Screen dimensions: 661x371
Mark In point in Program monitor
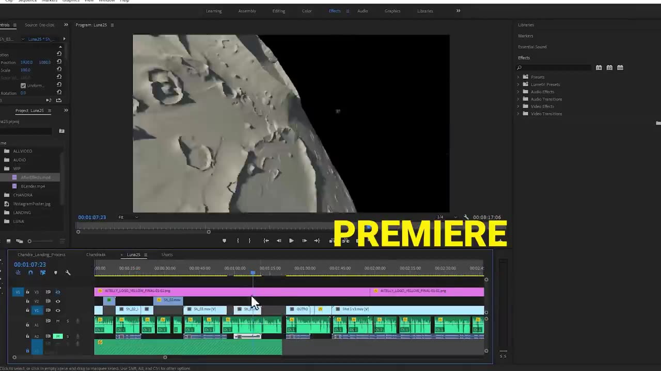(x=238, y=241)
